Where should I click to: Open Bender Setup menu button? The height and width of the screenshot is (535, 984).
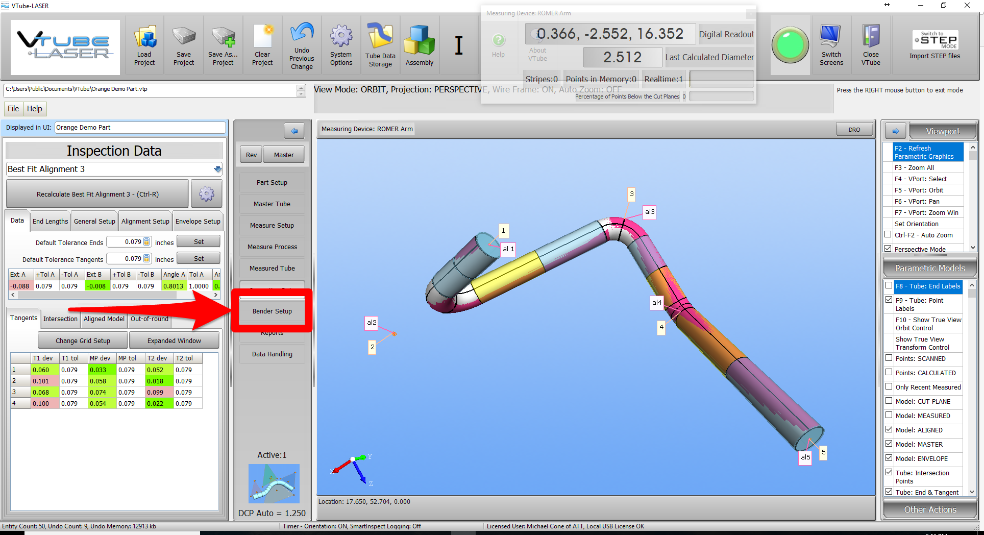[x=272, y=311]
